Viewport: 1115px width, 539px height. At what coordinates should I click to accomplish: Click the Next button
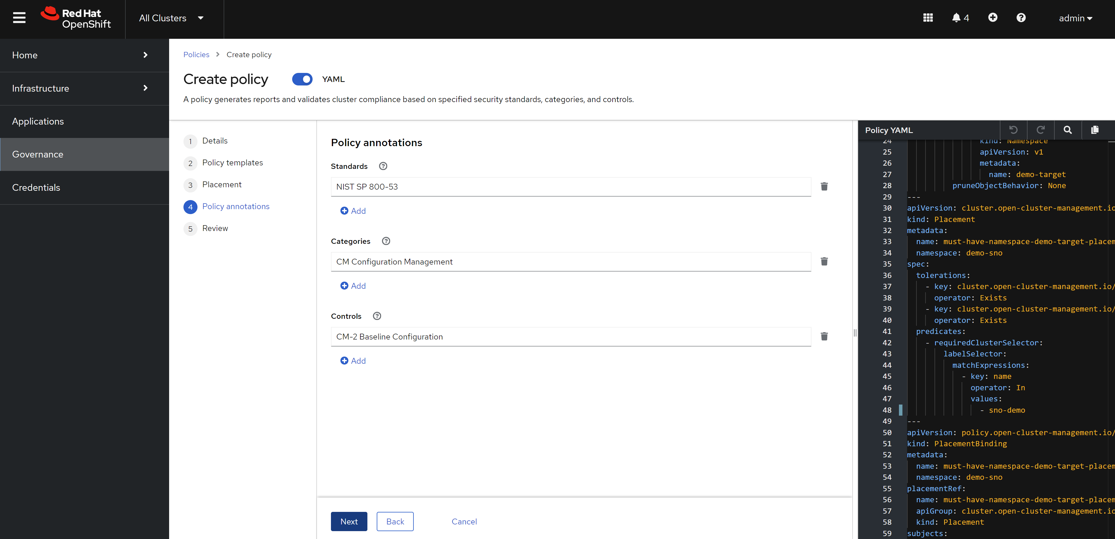pyautogui.click(x=349, y=521)
